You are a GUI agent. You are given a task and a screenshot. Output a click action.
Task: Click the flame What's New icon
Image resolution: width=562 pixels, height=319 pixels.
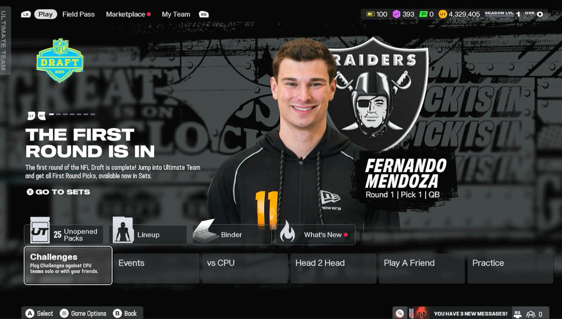point(288,232)
